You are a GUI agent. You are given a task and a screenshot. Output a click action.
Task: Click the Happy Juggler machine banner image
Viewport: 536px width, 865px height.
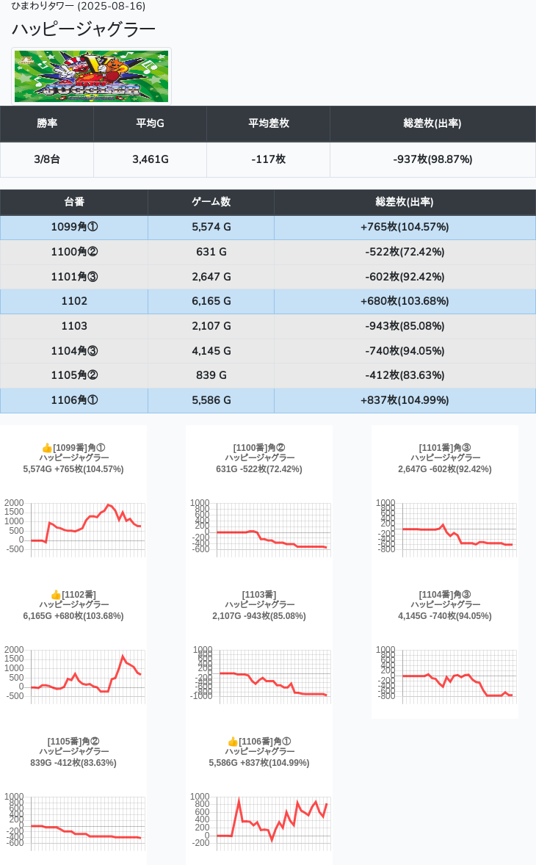tap(92, 76)
